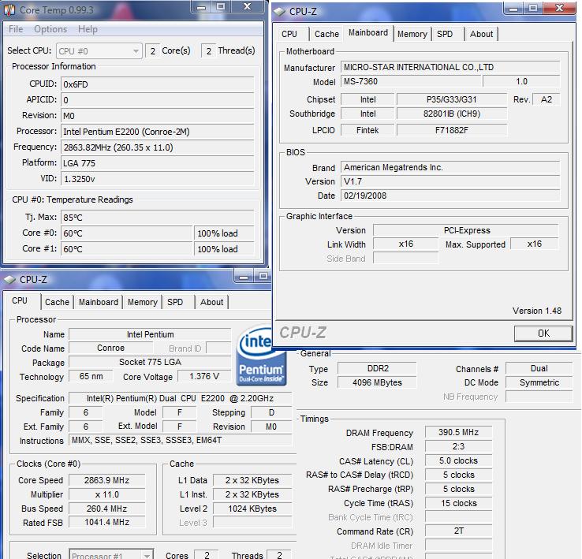
Task: Close the Core Temp window
Action: (247, 7)
